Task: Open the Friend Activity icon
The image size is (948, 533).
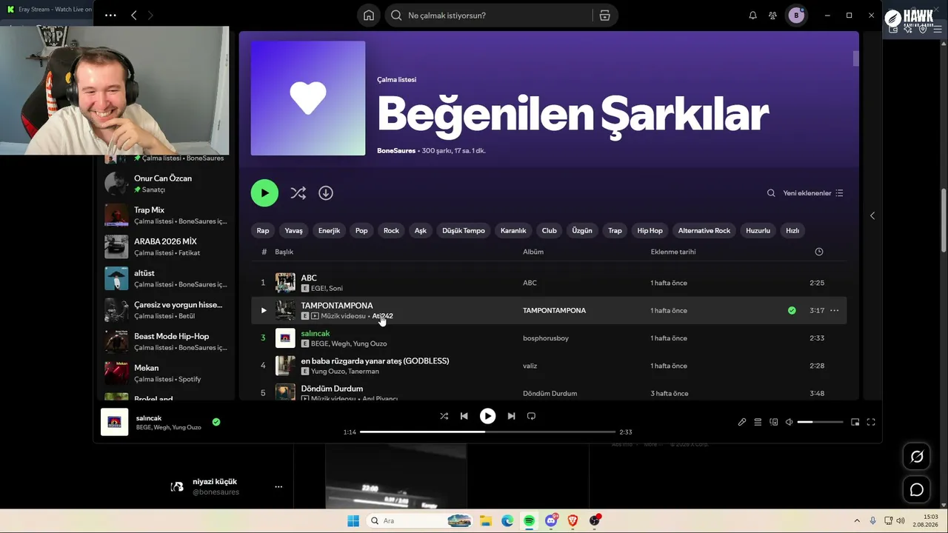Action: click(x=772, y=16)
